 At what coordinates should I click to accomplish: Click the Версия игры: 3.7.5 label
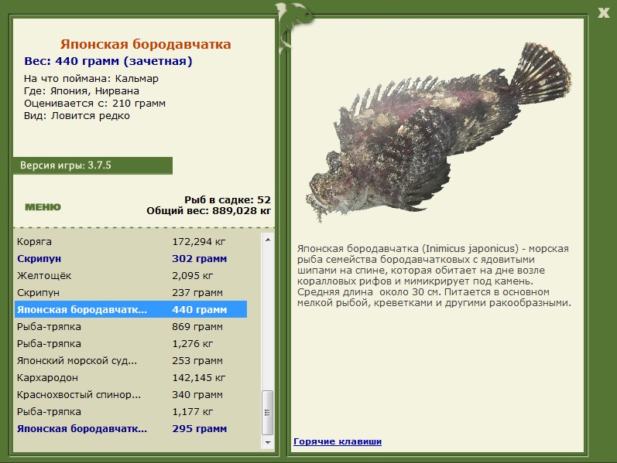click(x=66, y=165)
